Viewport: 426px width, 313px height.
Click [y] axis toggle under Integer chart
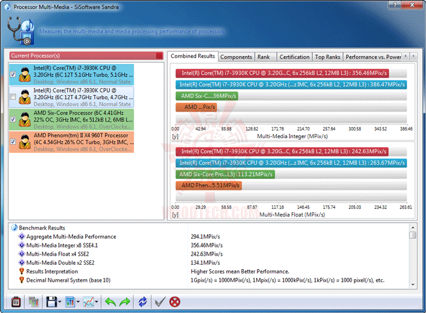coord(175,136)
